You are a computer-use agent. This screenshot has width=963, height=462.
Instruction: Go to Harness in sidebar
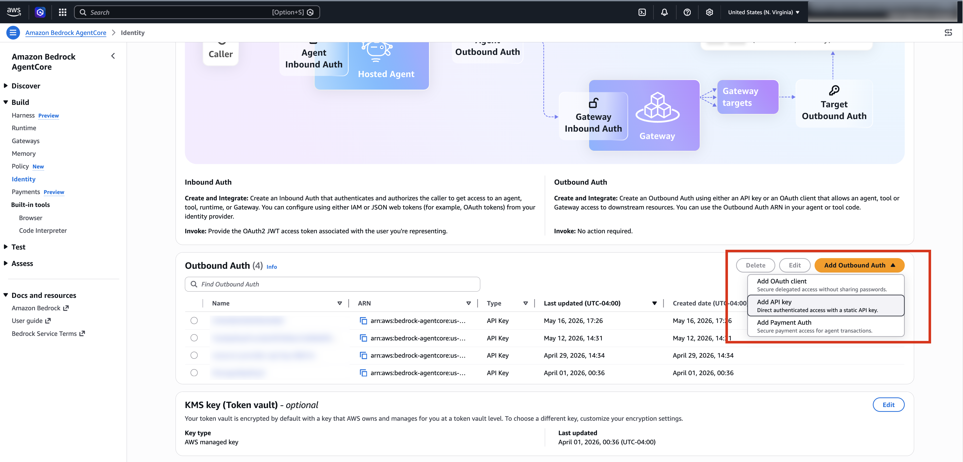(x=23, y=115)
